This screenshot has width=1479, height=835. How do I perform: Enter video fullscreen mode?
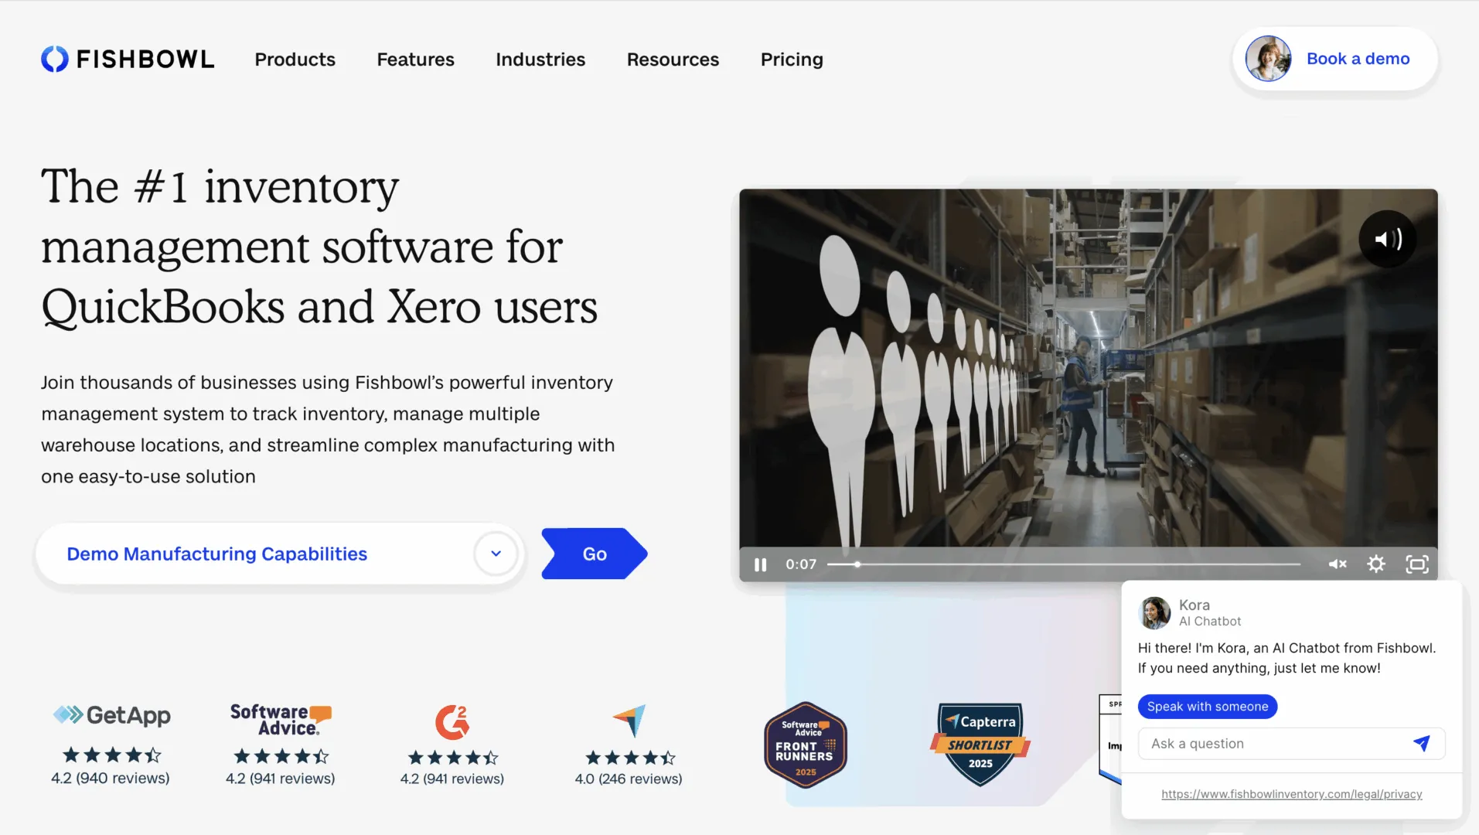[1416, 564]
